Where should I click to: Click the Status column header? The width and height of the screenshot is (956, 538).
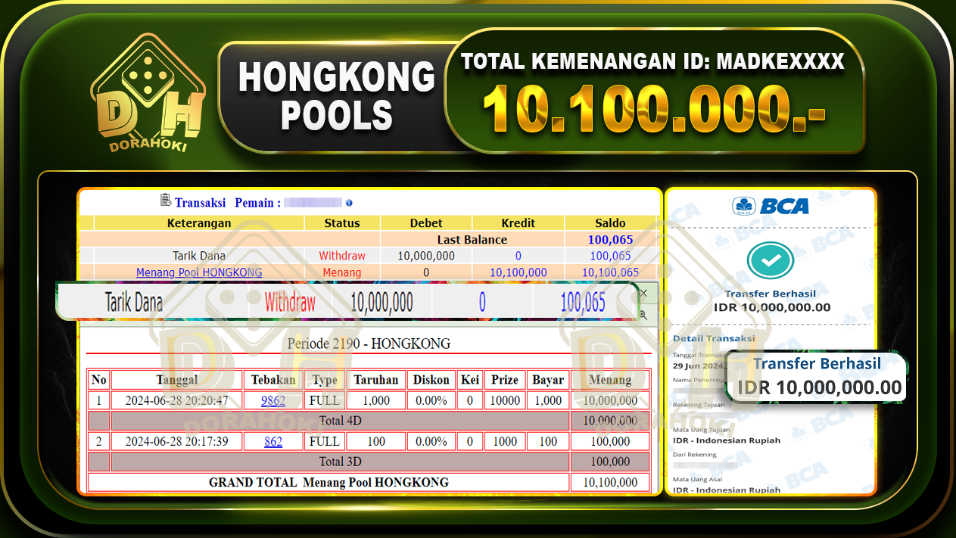[341, 222]
